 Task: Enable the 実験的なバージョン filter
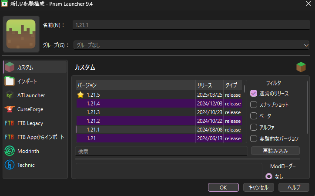254,139
